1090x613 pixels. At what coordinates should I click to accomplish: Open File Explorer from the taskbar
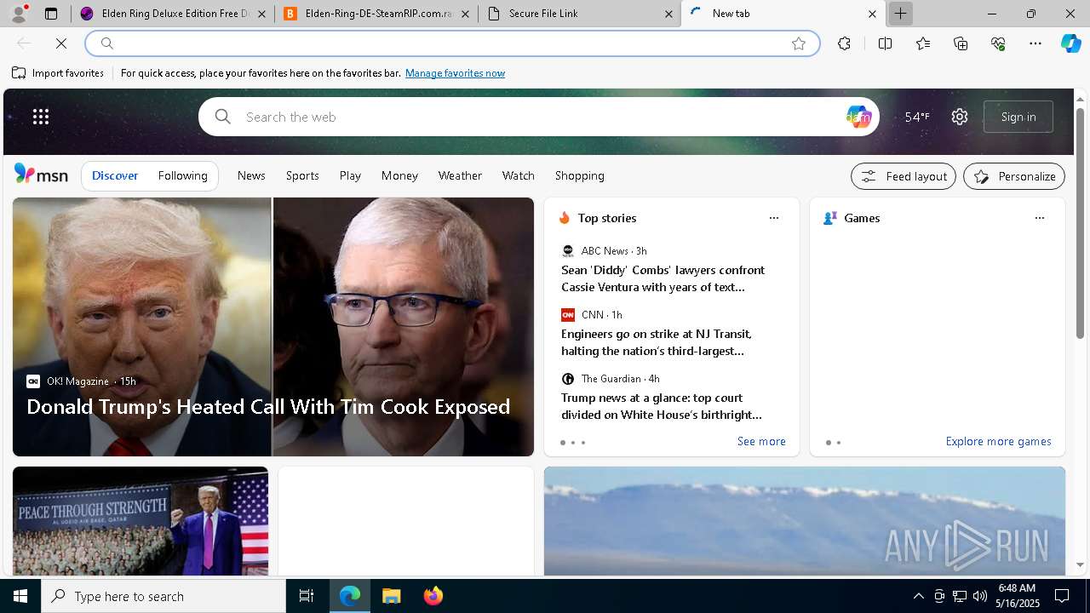pos(391,596)
